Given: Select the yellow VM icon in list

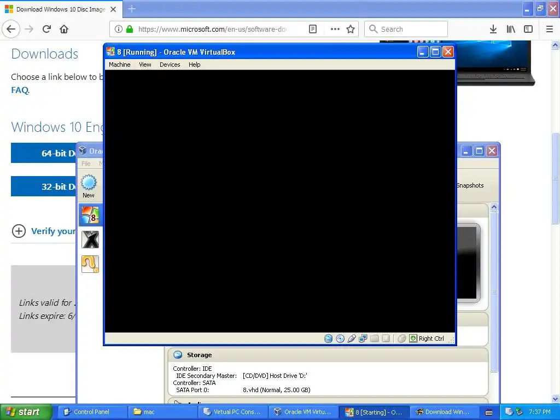Looking at the screenshot, I should pos(90,264).
